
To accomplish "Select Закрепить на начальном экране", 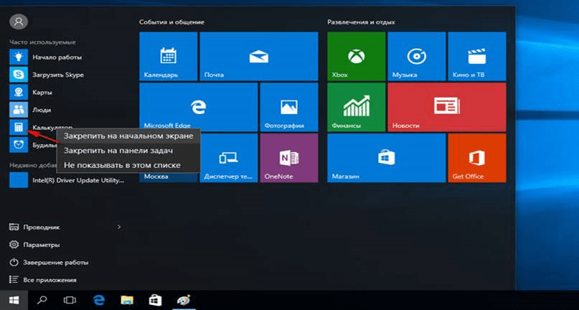I will click(x=128, y=136).
